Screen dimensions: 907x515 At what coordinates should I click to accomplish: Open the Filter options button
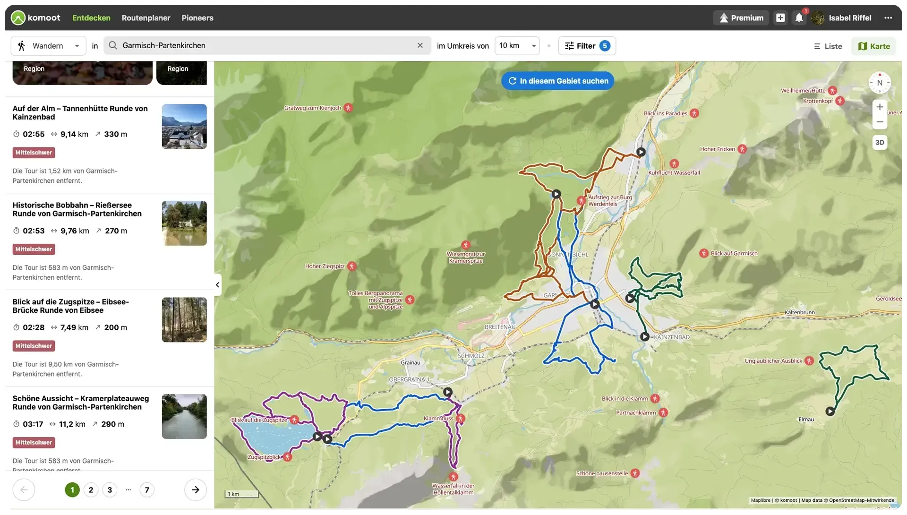tap(587, 46)
